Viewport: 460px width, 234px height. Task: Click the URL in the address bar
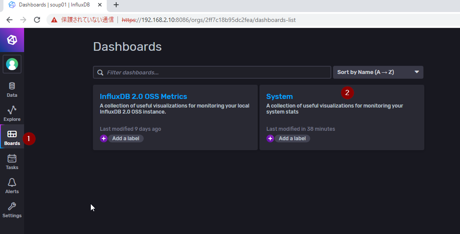tap(209, 20)
